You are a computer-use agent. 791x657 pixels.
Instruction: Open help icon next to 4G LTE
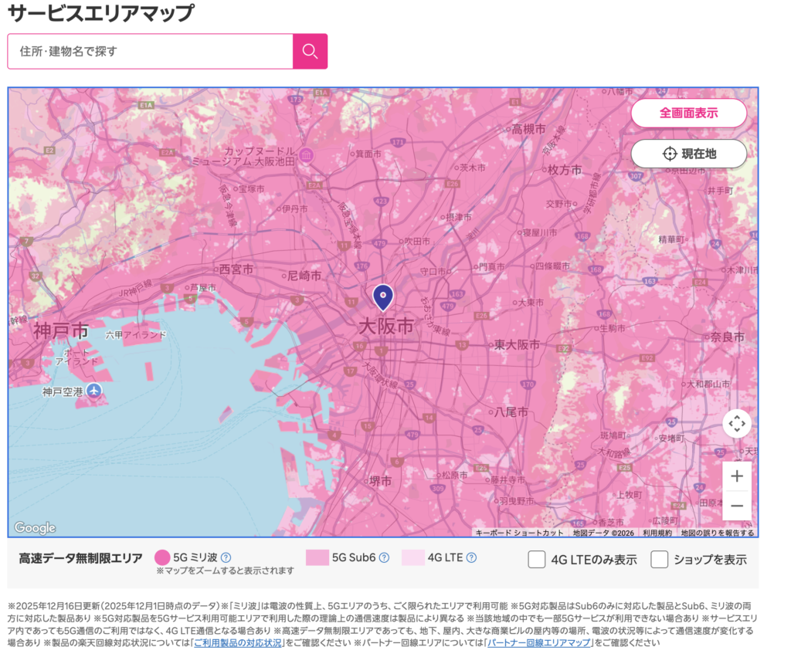click(471, 557)
